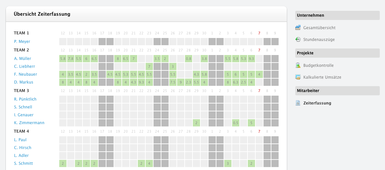
Task: Open K. Zimmermann's profile link
Action: coord(29,123)
